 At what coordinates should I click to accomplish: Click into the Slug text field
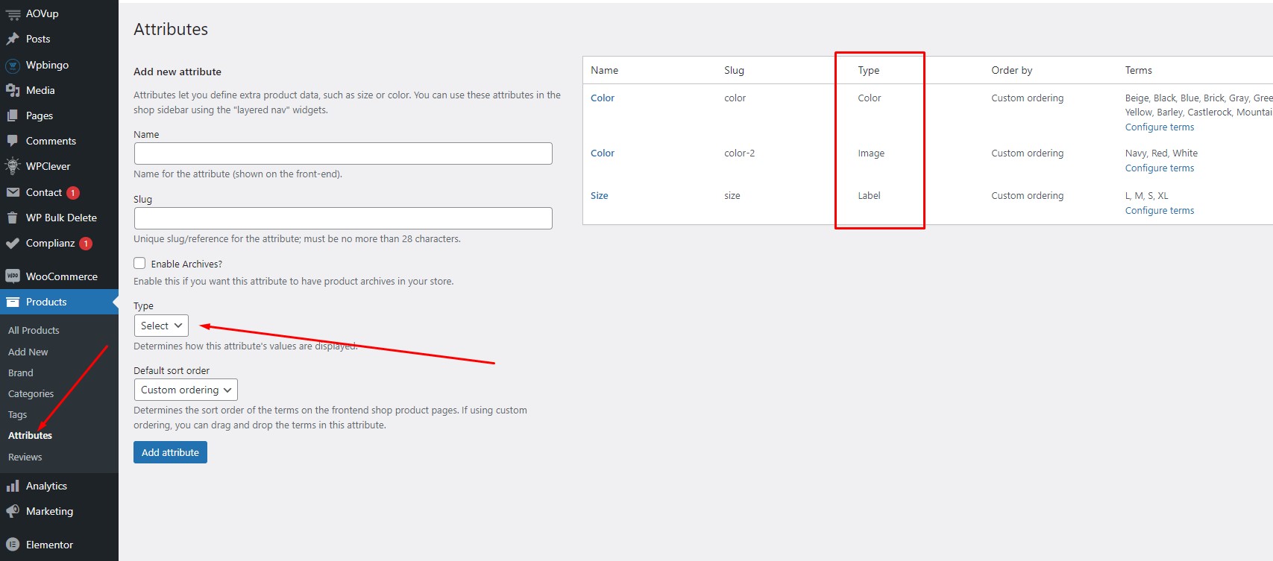(x=343, y=218)
